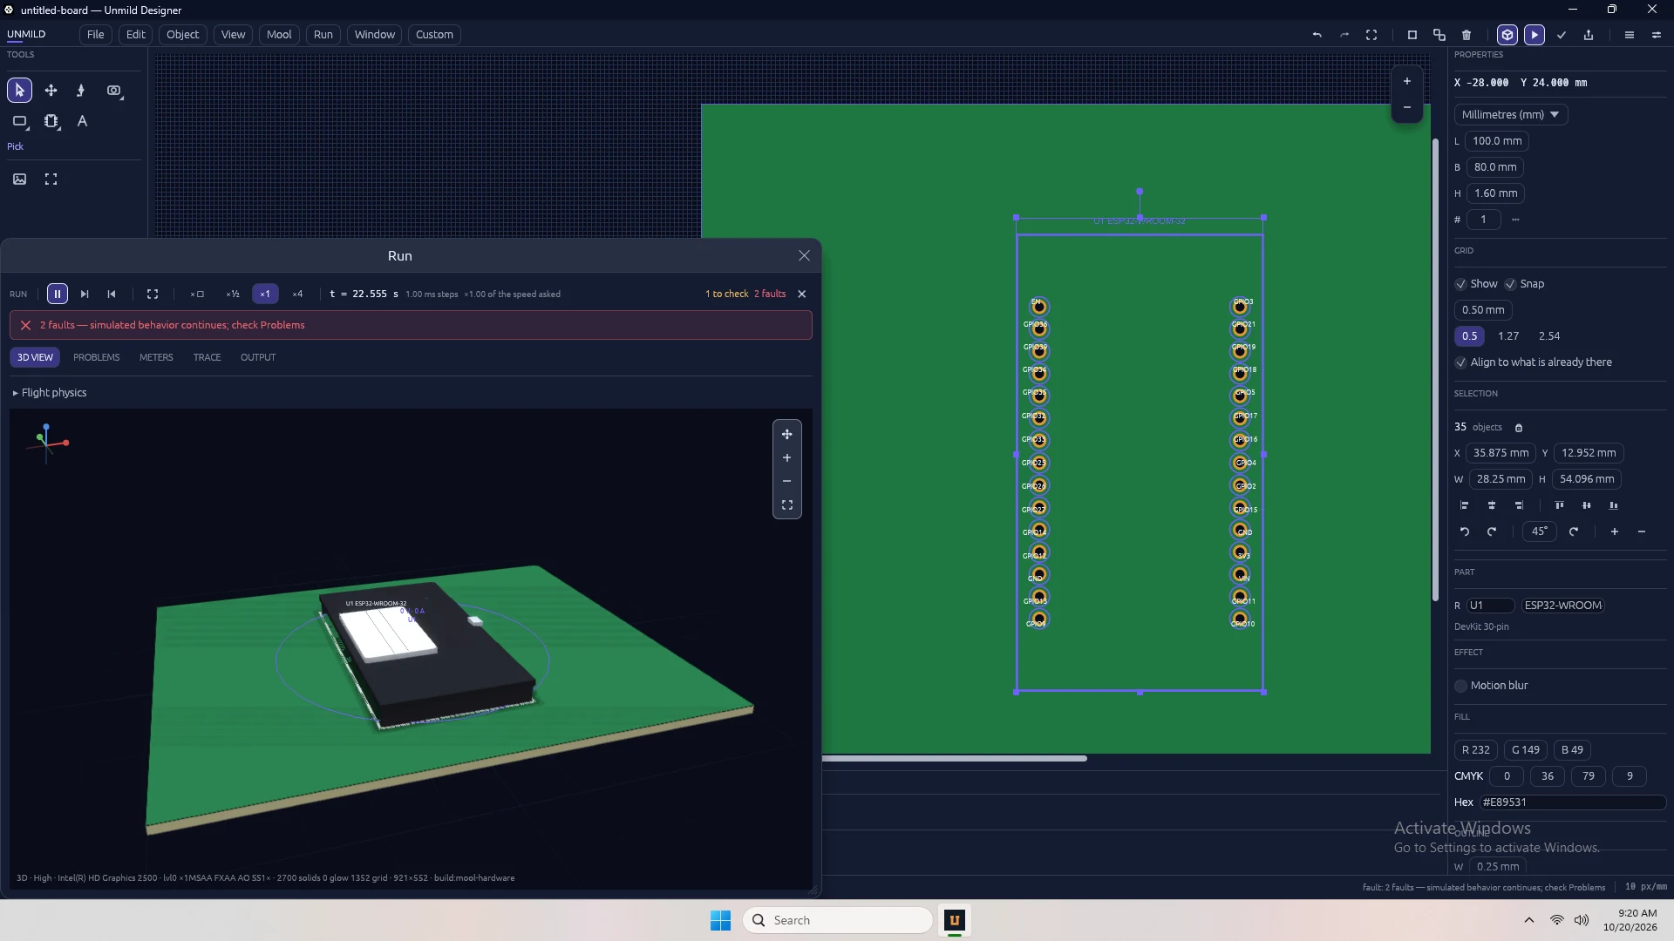Screen dimensions: 1674x941
Task: Click the square outline icon in top toolbar
Action: pyautogui.click(x=1412, y=35)
